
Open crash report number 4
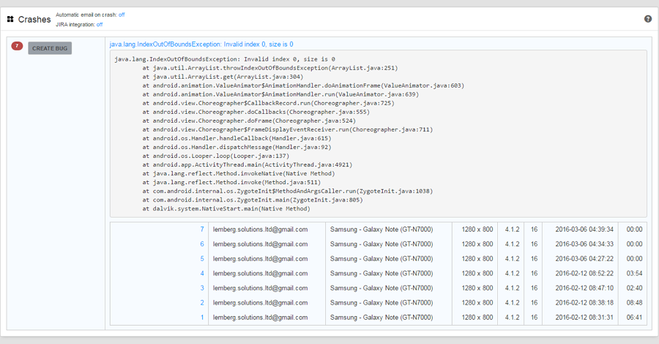coord(202,274)
